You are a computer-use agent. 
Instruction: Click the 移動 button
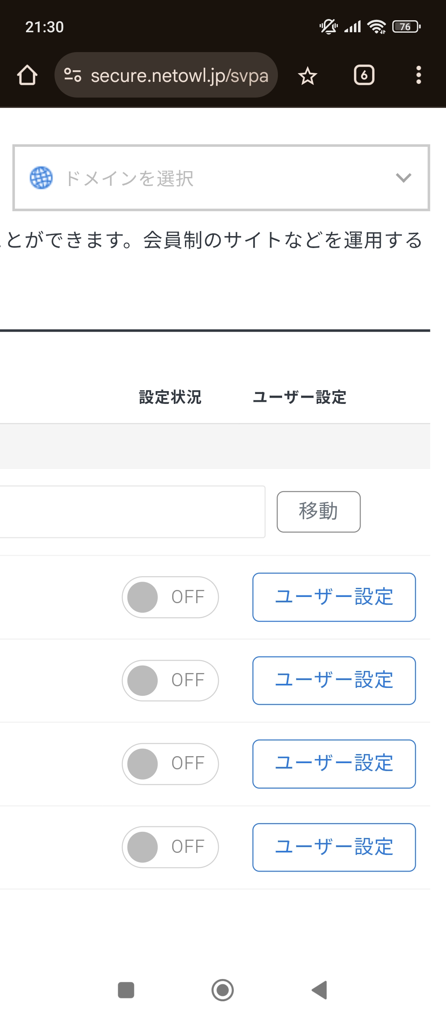tap(318, 512)
